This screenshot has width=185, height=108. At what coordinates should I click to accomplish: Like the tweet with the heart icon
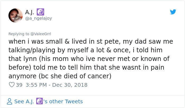coord(12,85)
